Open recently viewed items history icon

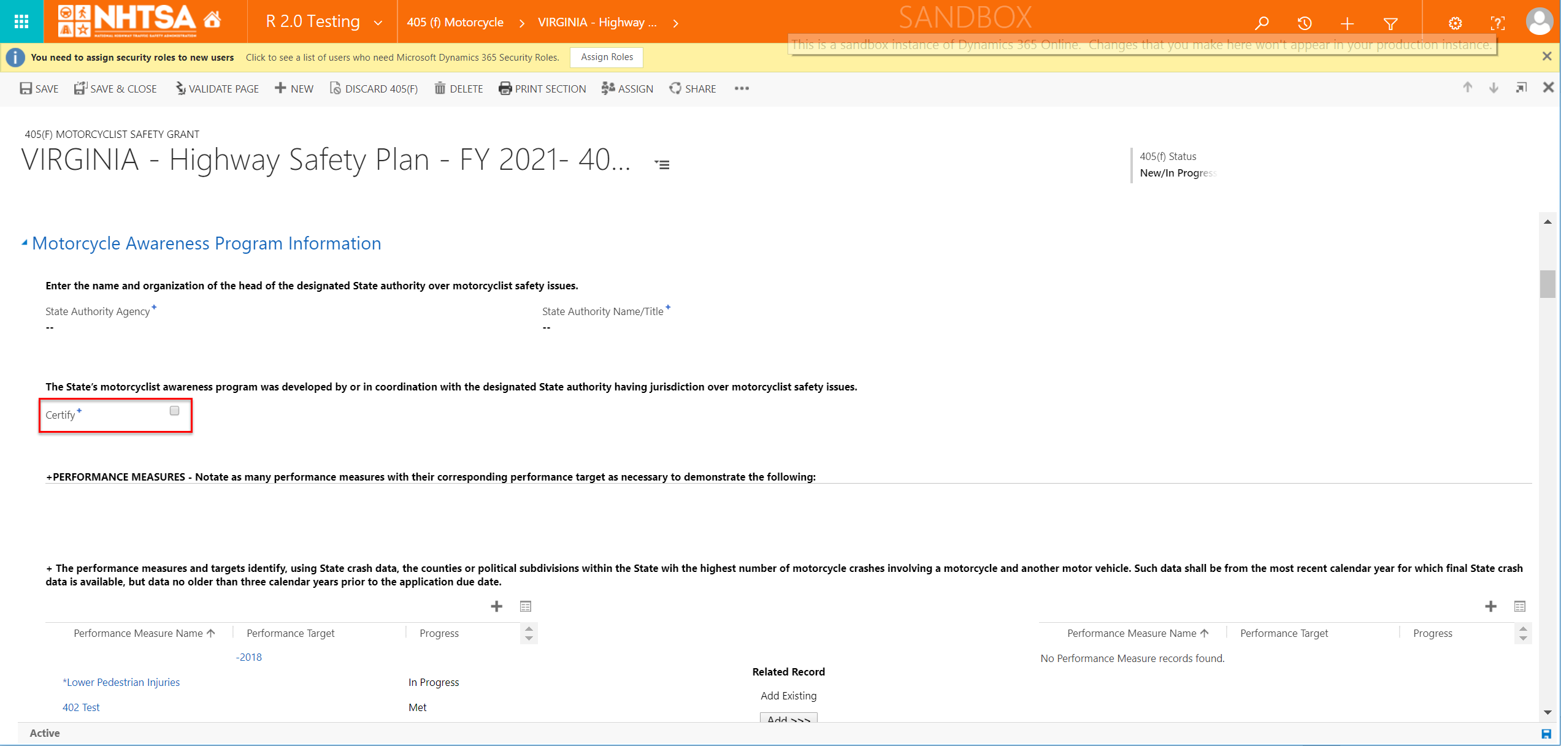click(1305, 23)
